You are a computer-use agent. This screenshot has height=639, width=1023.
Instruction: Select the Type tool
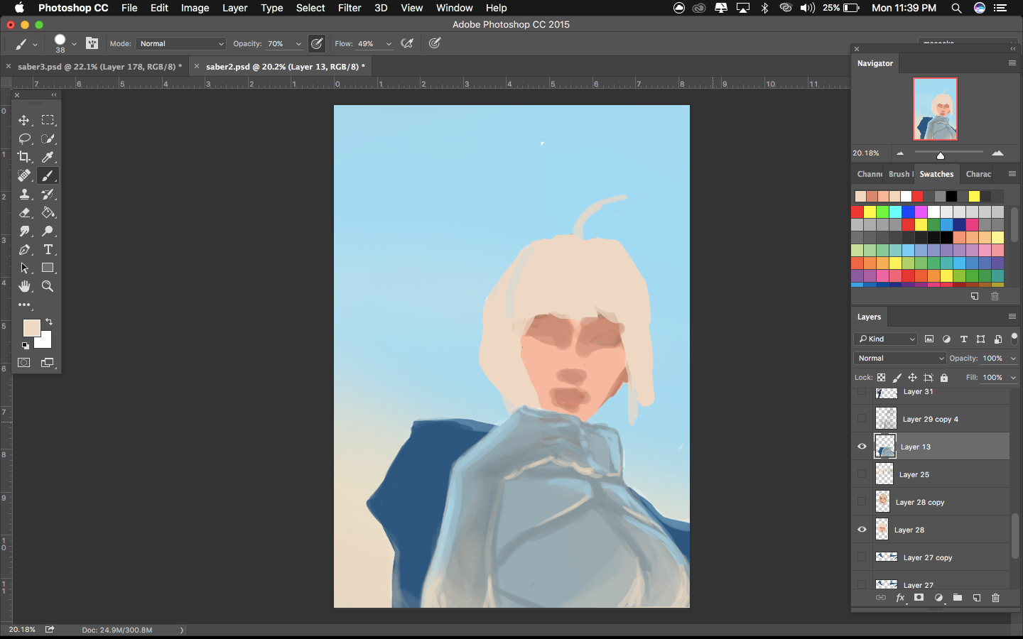click(x=48, y=249)
